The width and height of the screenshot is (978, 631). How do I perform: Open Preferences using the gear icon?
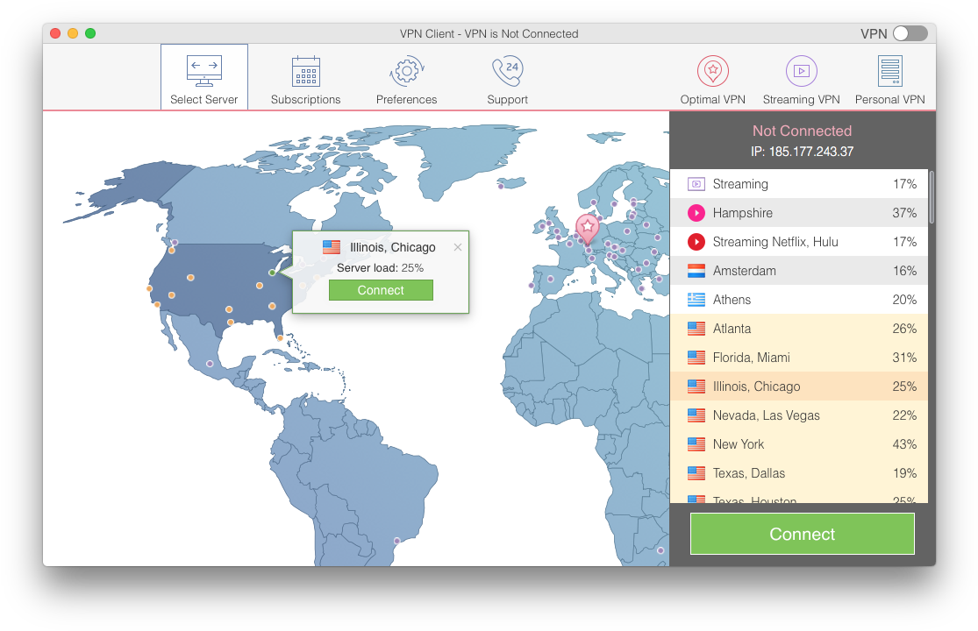pyautogui.click(x=406, y=68)
